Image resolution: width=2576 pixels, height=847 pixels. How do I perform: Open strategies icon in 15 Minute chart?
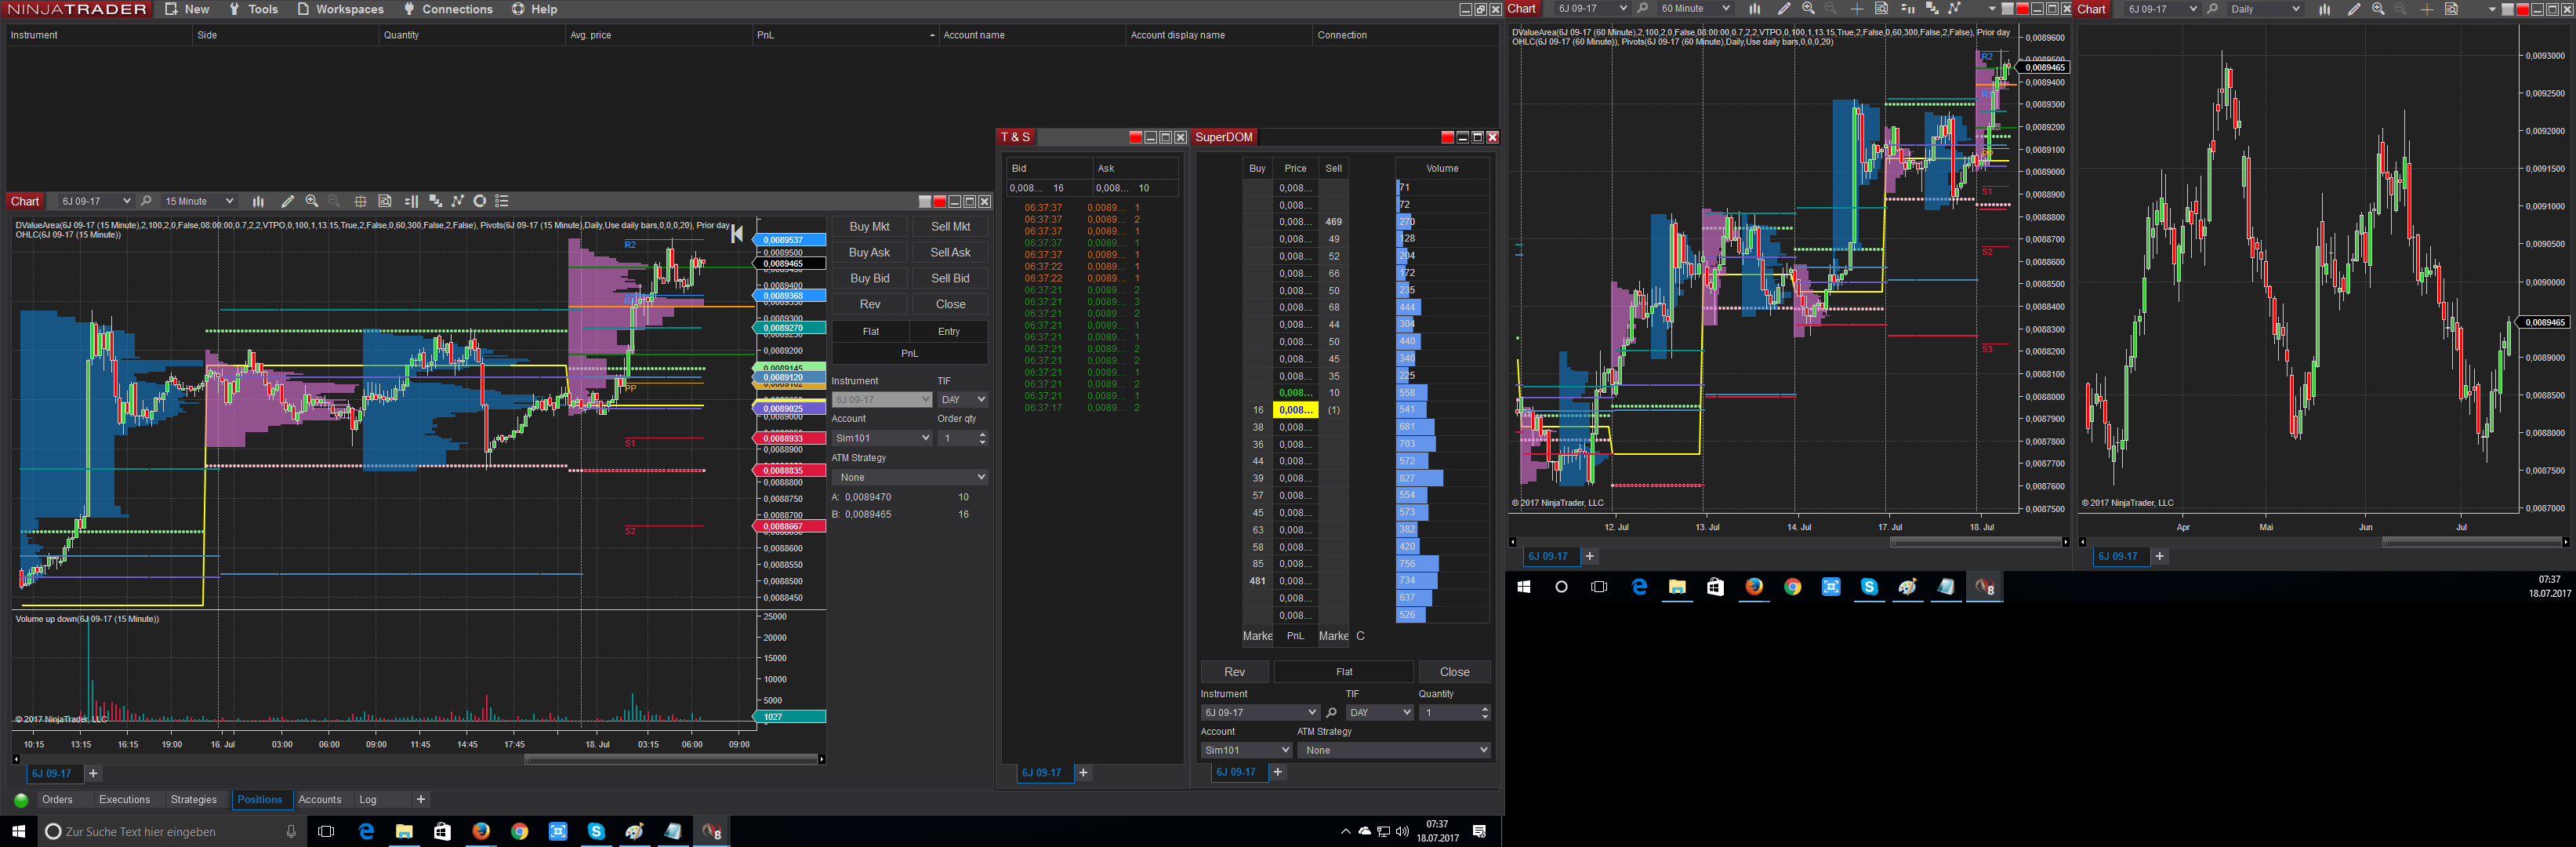pyautogui.click(x=458, y=201)
